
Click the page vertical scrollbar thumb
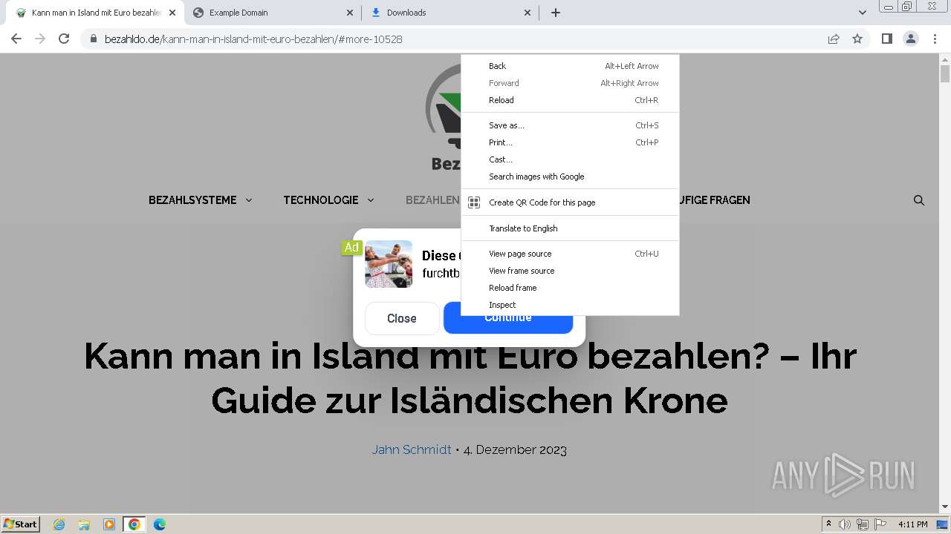click(x=945, y=73)
